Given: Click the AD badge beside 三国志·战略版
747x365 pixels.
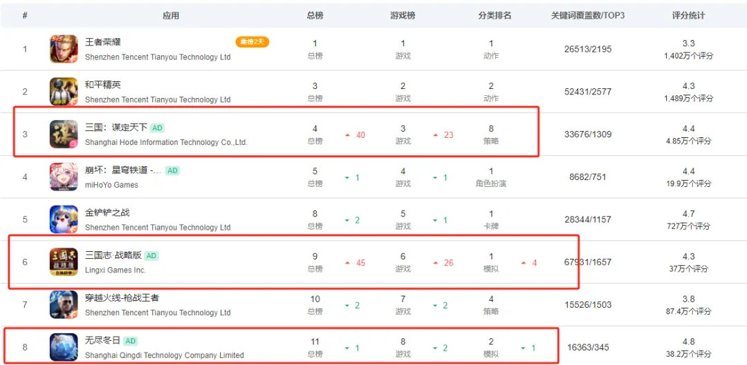Looking at the screenshot, I should (x=151, y=256).
